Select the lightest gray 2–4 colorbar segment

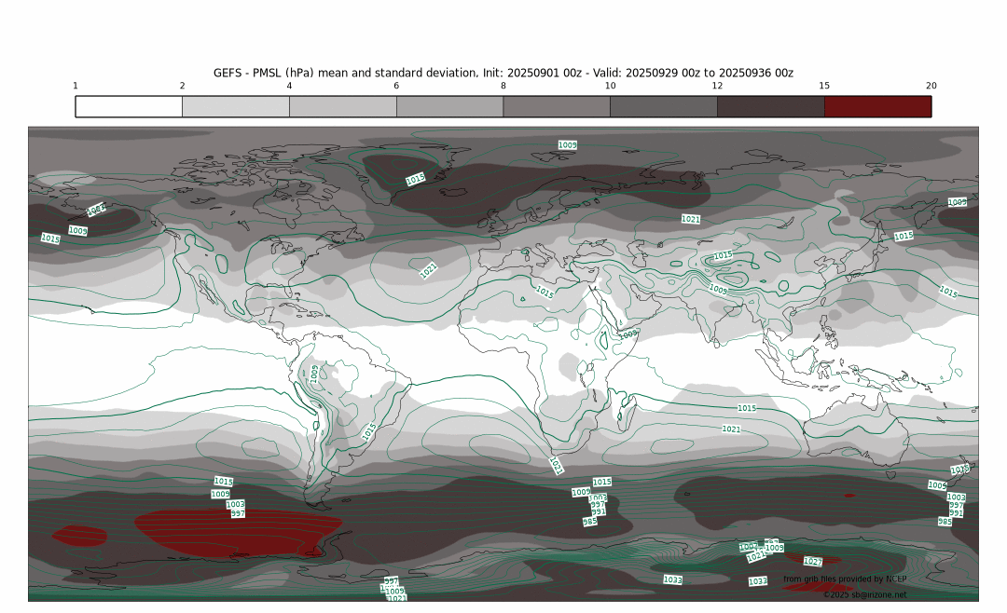[x=236, y=106]
